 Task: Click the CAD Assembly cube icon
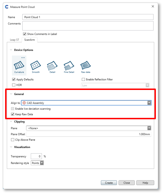24,103
